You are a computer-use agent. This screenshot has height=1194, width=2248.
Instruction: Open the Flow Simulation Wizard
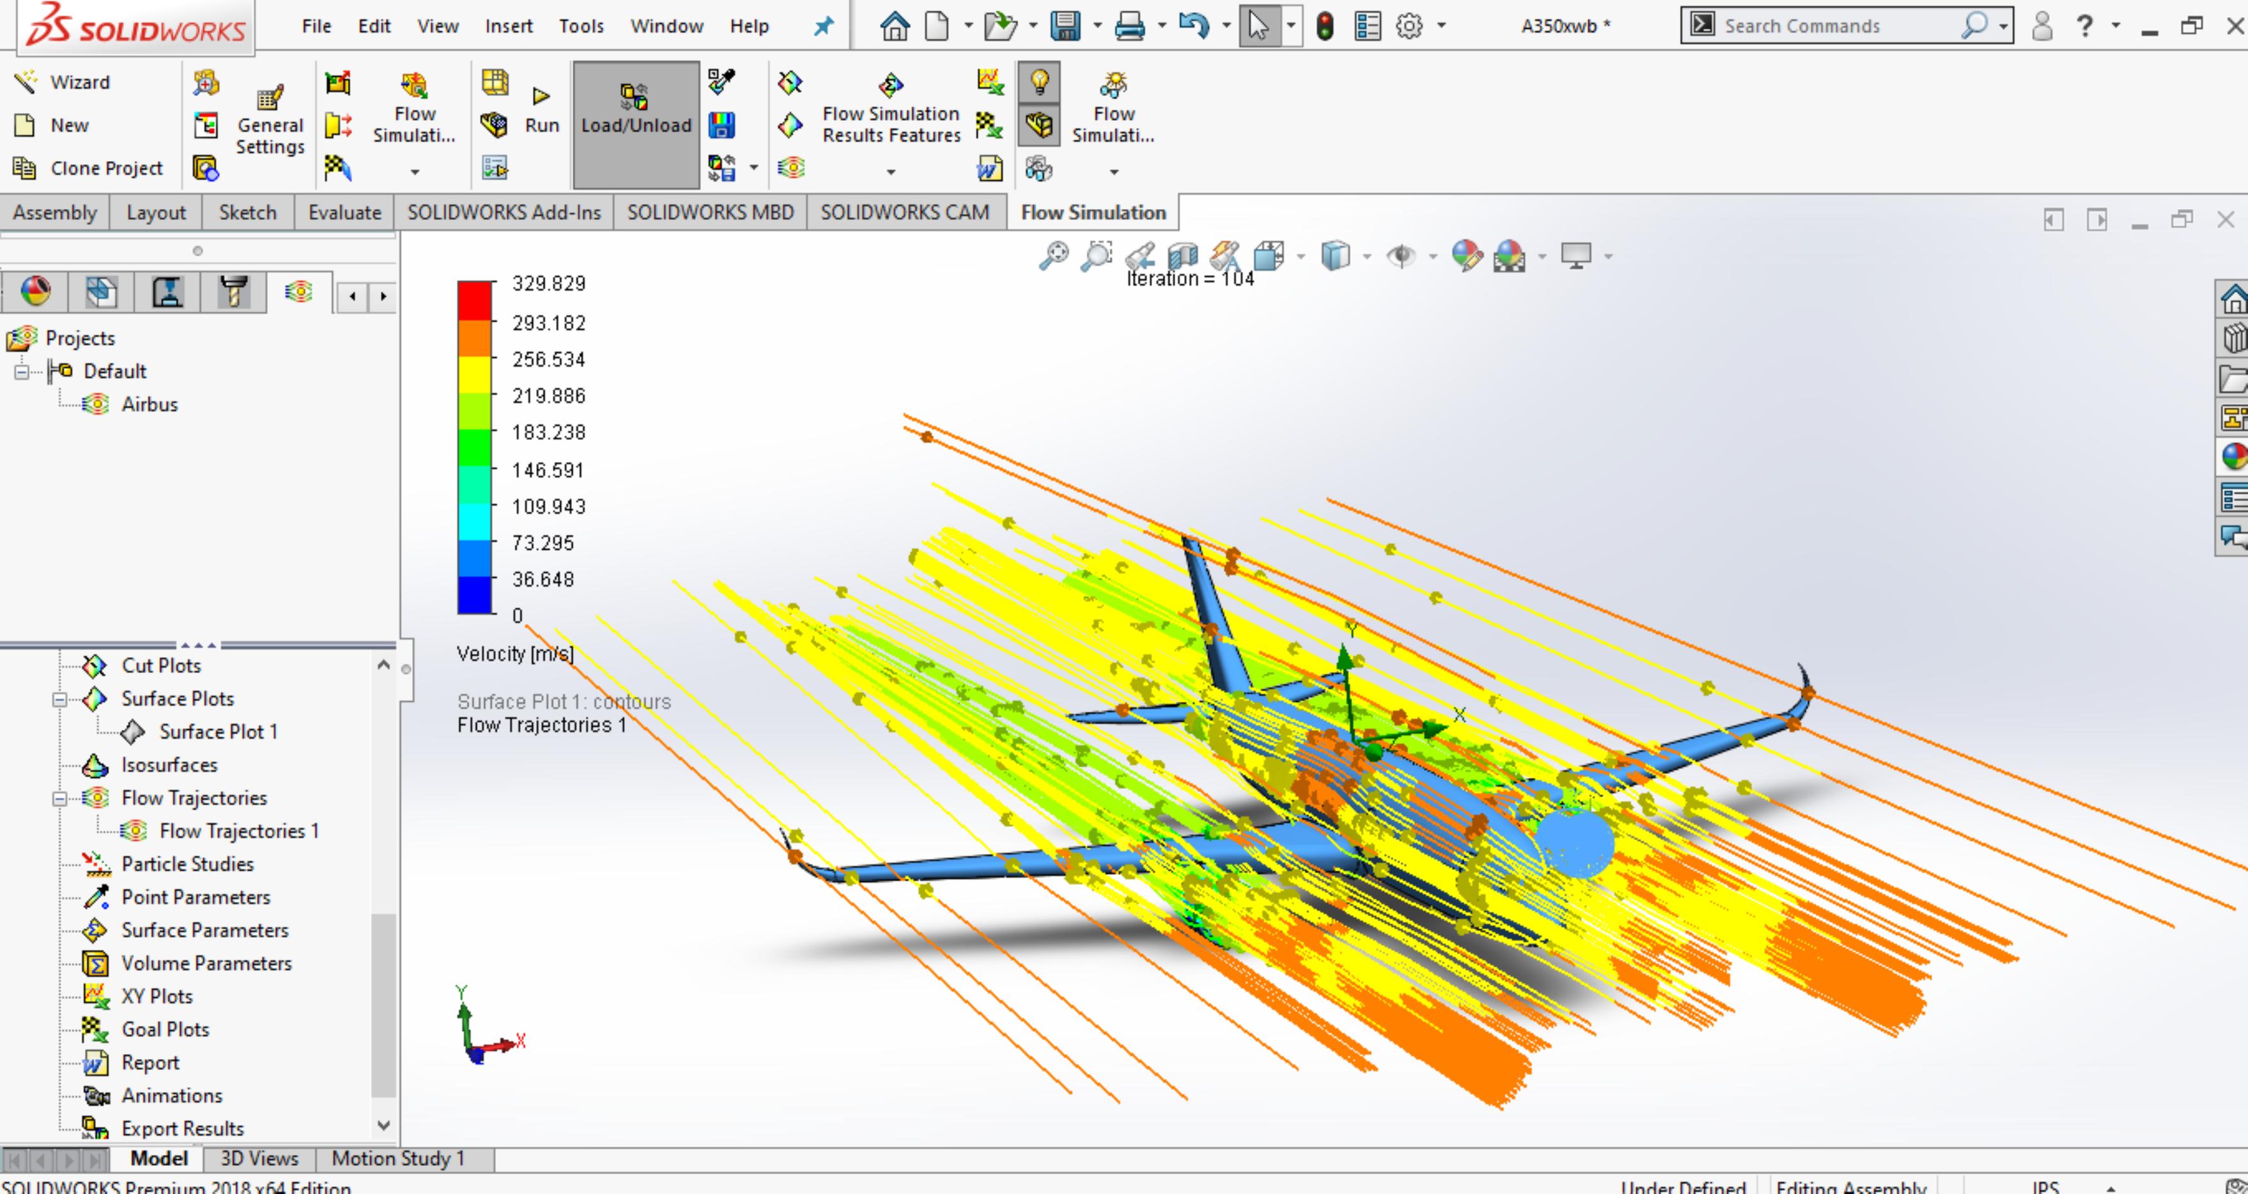[x=63, y=82]
